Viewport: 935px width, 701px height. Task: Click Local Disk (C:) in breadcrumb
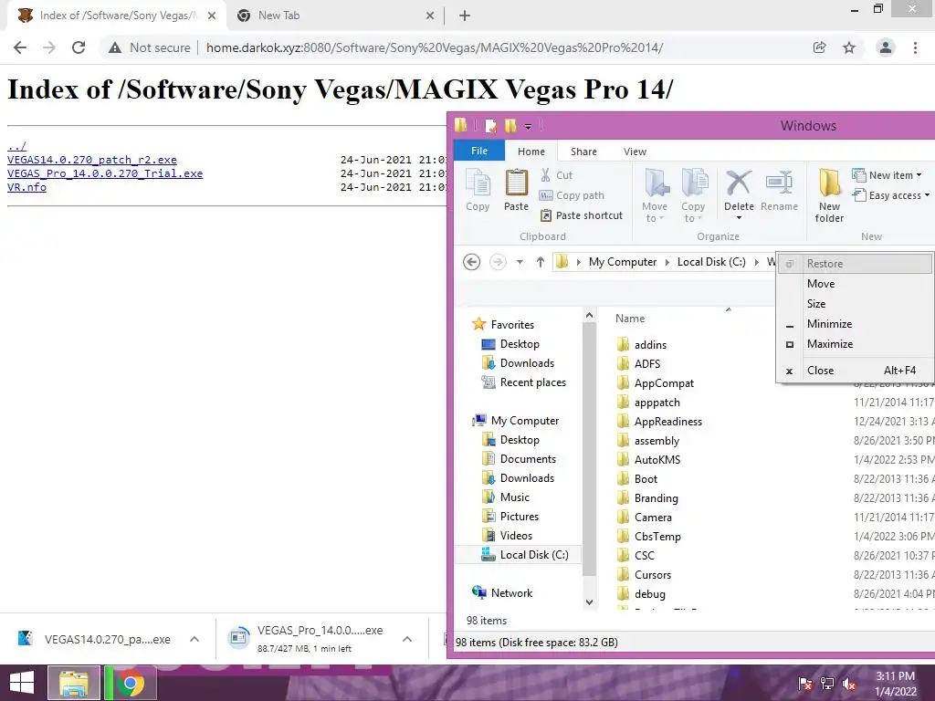point(711,262)
